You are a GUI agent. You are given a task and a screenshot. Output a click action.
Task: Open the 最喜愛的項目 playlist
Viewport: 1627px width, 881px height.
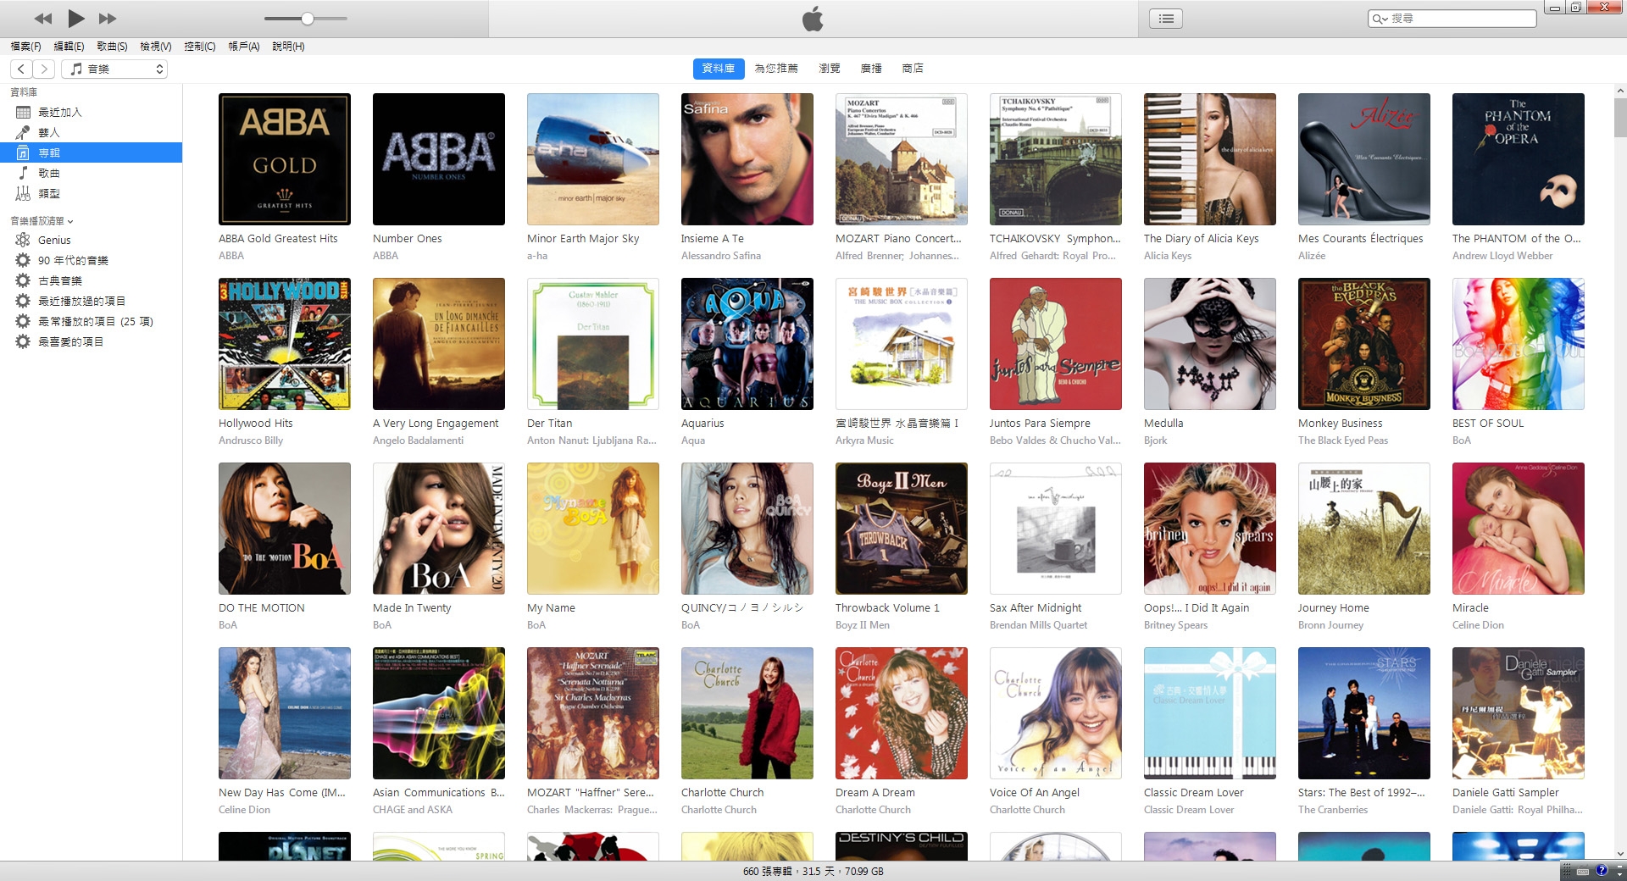point(91,341)
